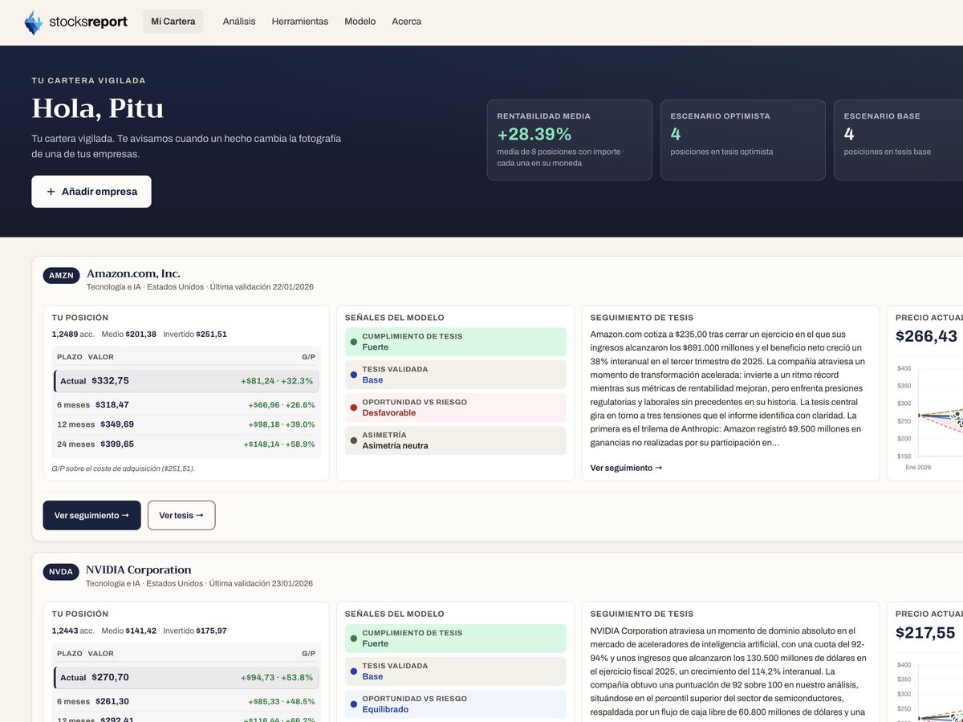Viewport: 963px width, 722px height.
Task: Click Amazon's Cumplimiento de tesis Fuerte signal
Action: point(455,342)
